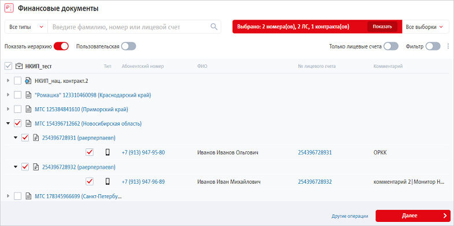Click the ОРКК comment cell

[x=380, y=152]
